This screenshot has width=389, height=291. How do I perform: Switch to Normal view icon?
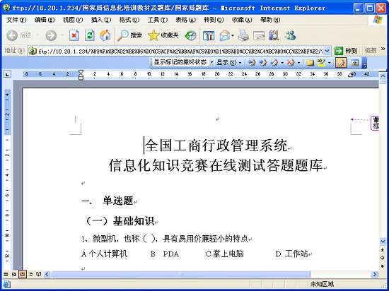pos(6,274)
